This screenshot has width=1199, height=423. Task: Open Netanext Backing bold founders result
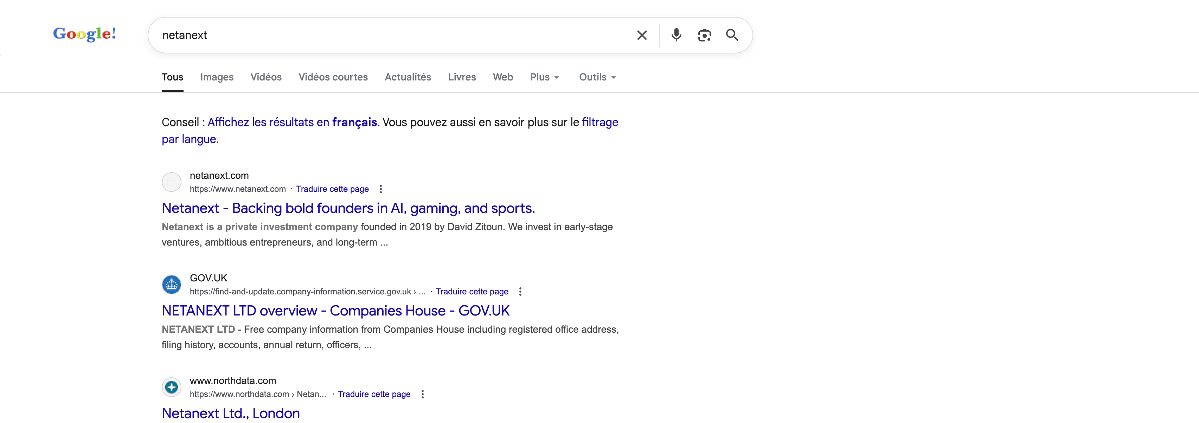click(x=348, y=208)
